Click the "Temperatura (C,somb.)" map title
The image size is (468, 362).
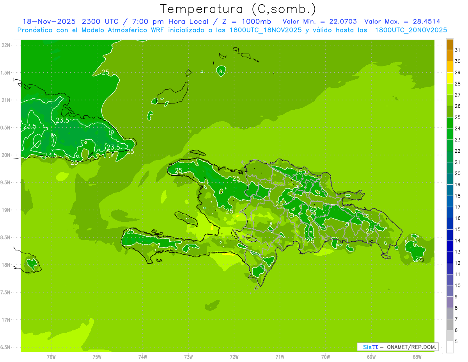[x=238, y=9]
